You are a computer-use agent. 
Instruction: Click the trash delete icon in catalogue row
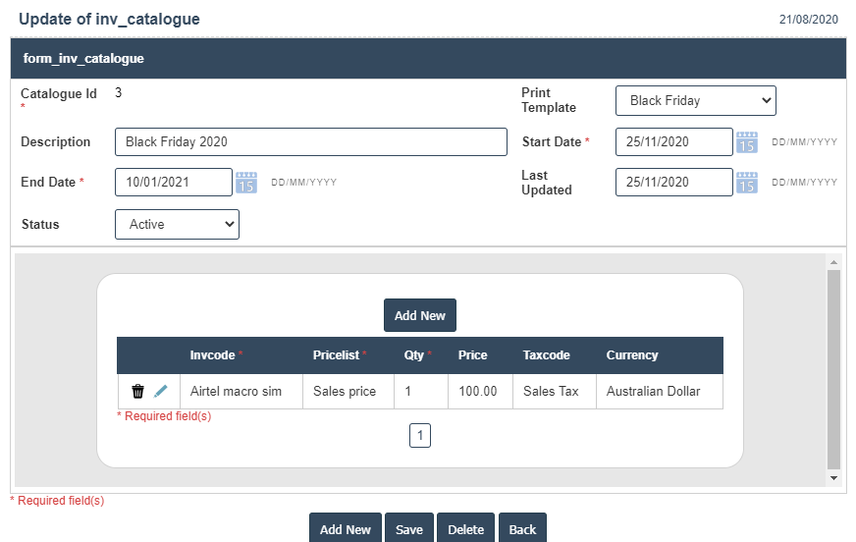tap(137, 391)
